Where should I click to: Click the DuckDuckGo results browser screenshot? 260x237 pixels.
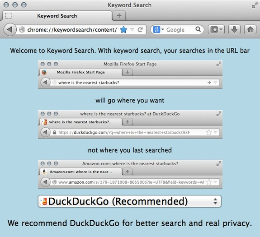(x=130, y=125)
